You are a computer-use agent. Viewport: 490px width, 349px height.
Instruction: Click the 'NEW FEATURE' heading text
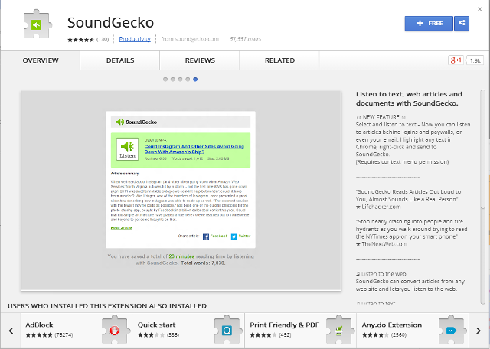pyautogui.click(x=381, y=117)
